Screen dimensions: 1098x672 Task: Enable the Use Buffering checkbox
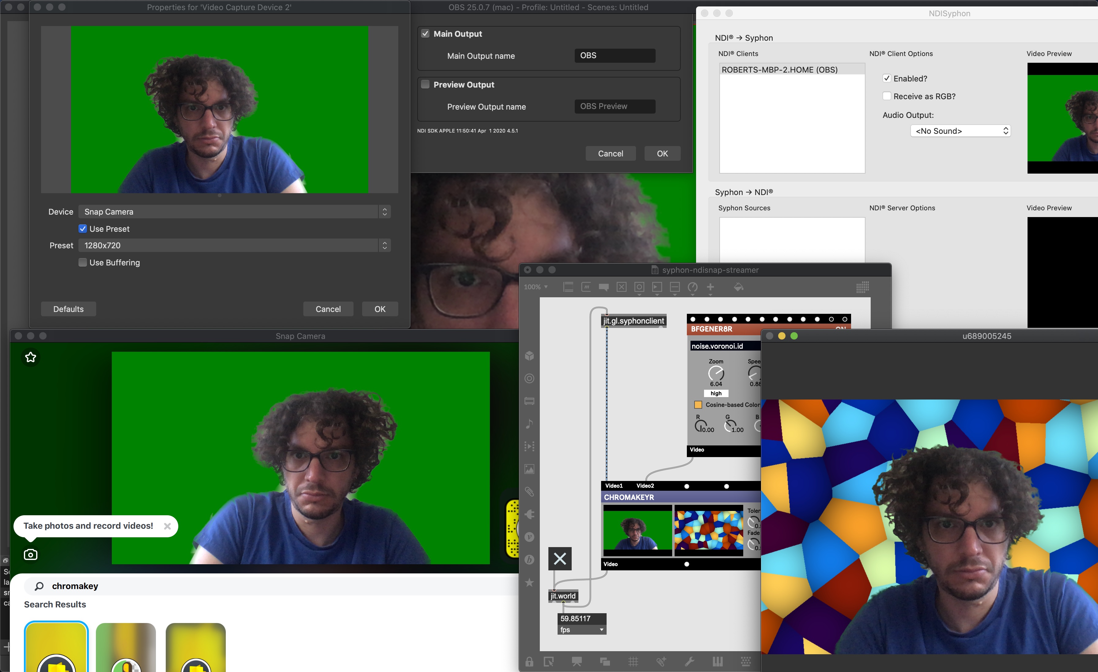82,262
